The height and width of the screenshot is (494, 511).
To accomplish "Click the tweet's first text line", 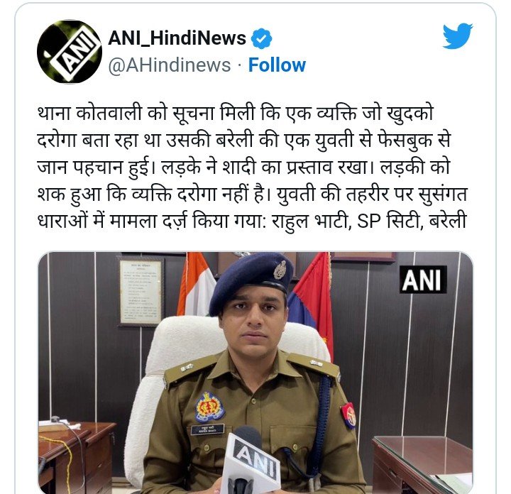I will 235,114.
